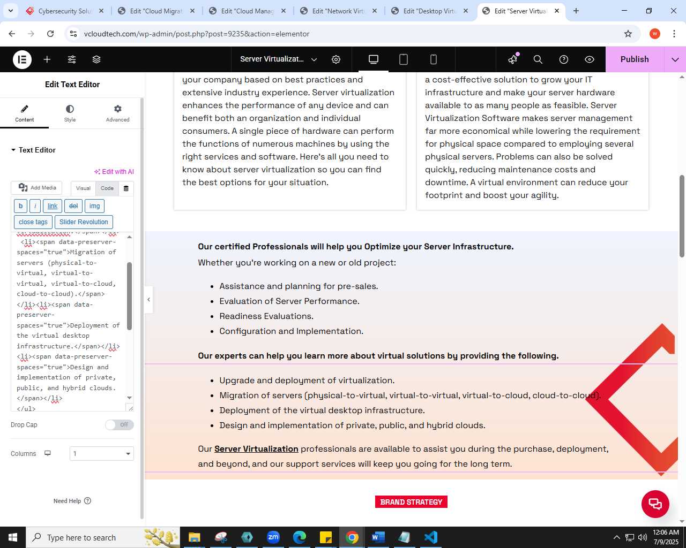Click the close tags button

click(33, 222)
